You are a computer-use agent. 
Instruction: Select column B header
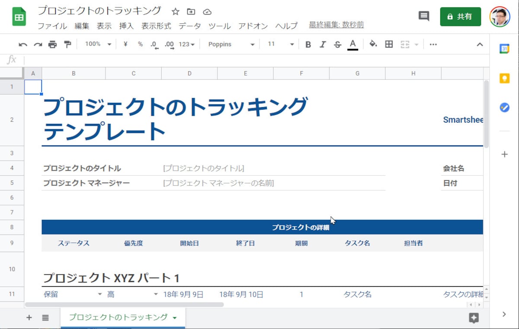[74, 73]
